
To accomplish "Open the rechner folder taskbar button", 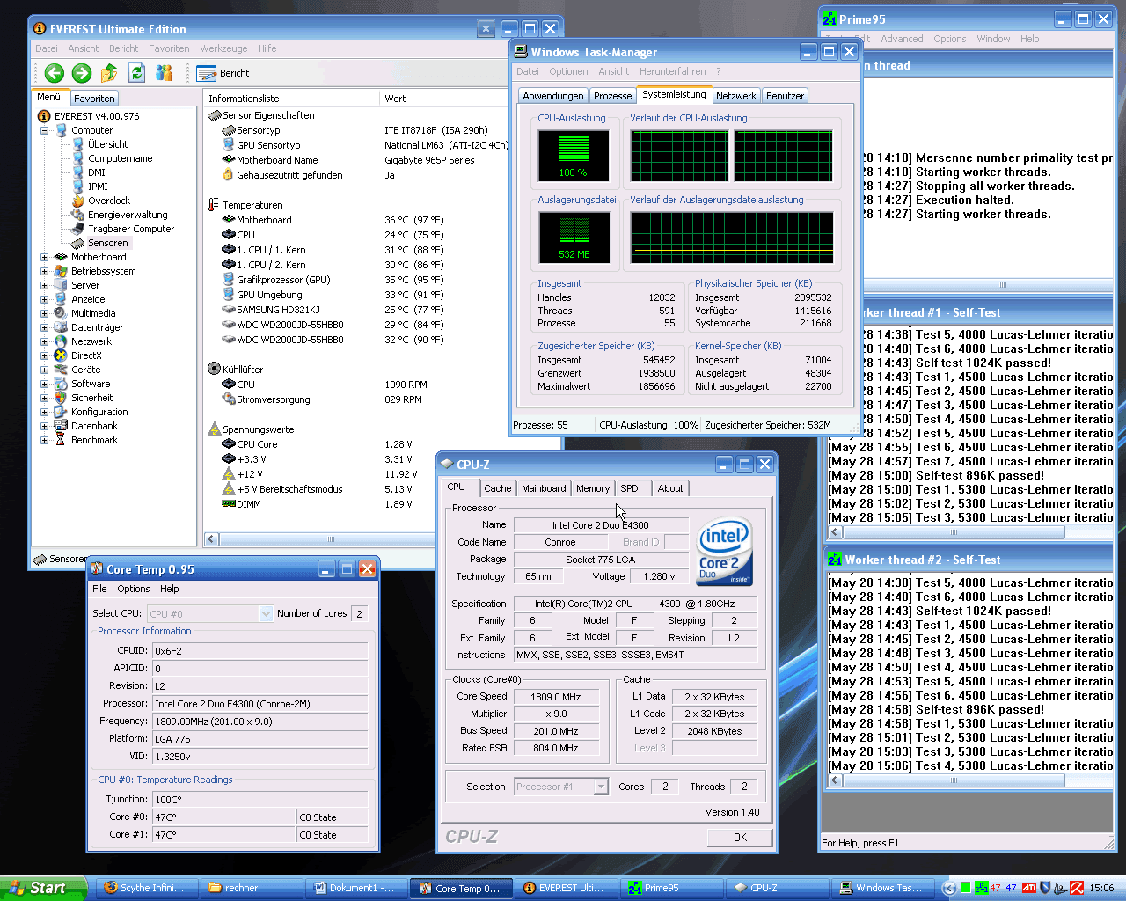I will coord(252,888).
